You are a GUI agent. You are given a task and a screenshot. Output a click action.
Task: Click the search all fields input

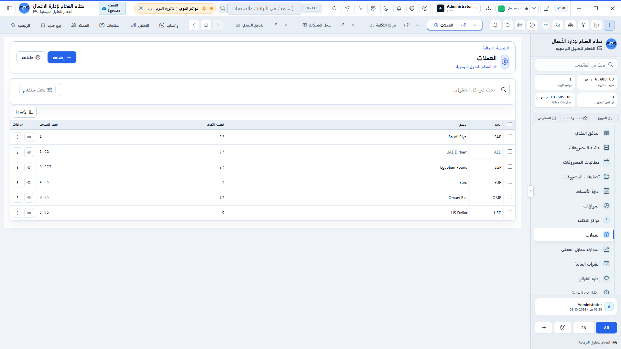click(x=284, y=90)
